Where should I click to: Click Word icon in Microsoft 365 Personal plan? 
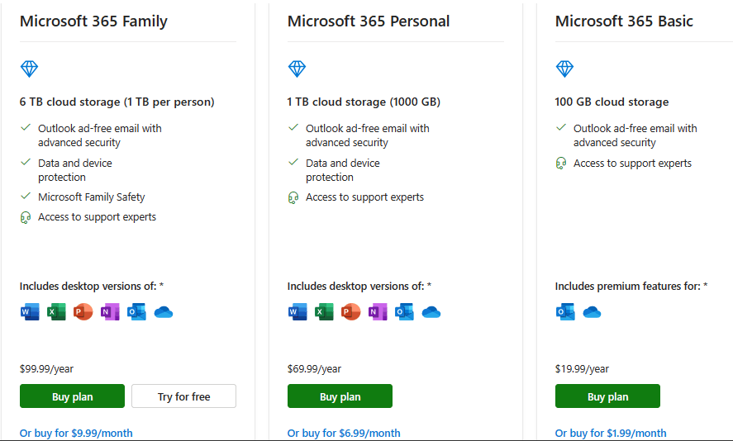pos(297,312)
